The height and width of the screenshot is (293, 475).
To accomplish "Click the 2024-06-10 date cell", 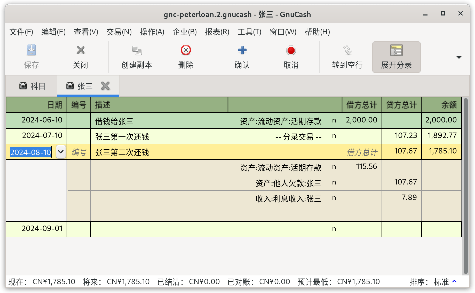I will click(36, 120).
